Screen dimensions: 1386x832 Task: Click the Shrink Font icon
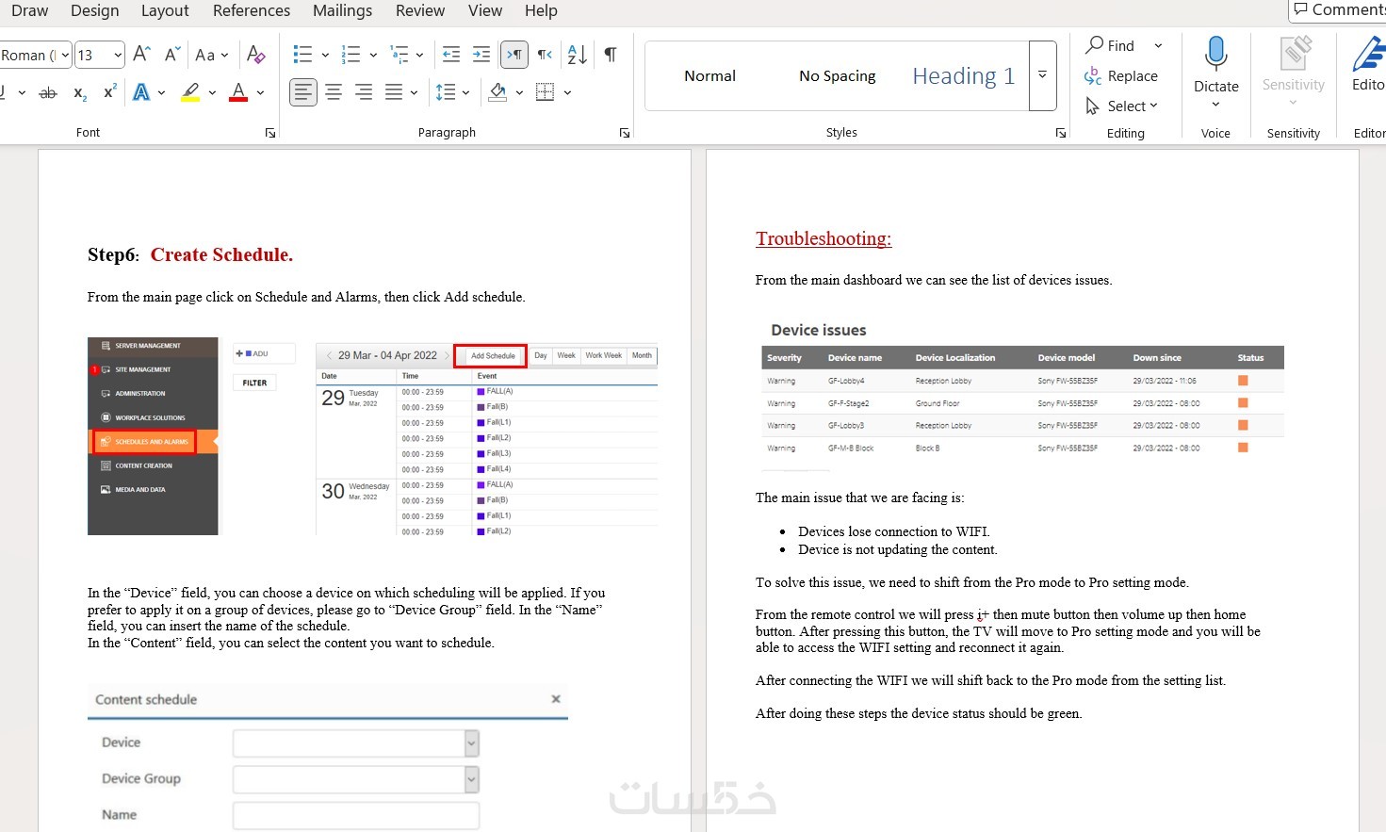171,55
